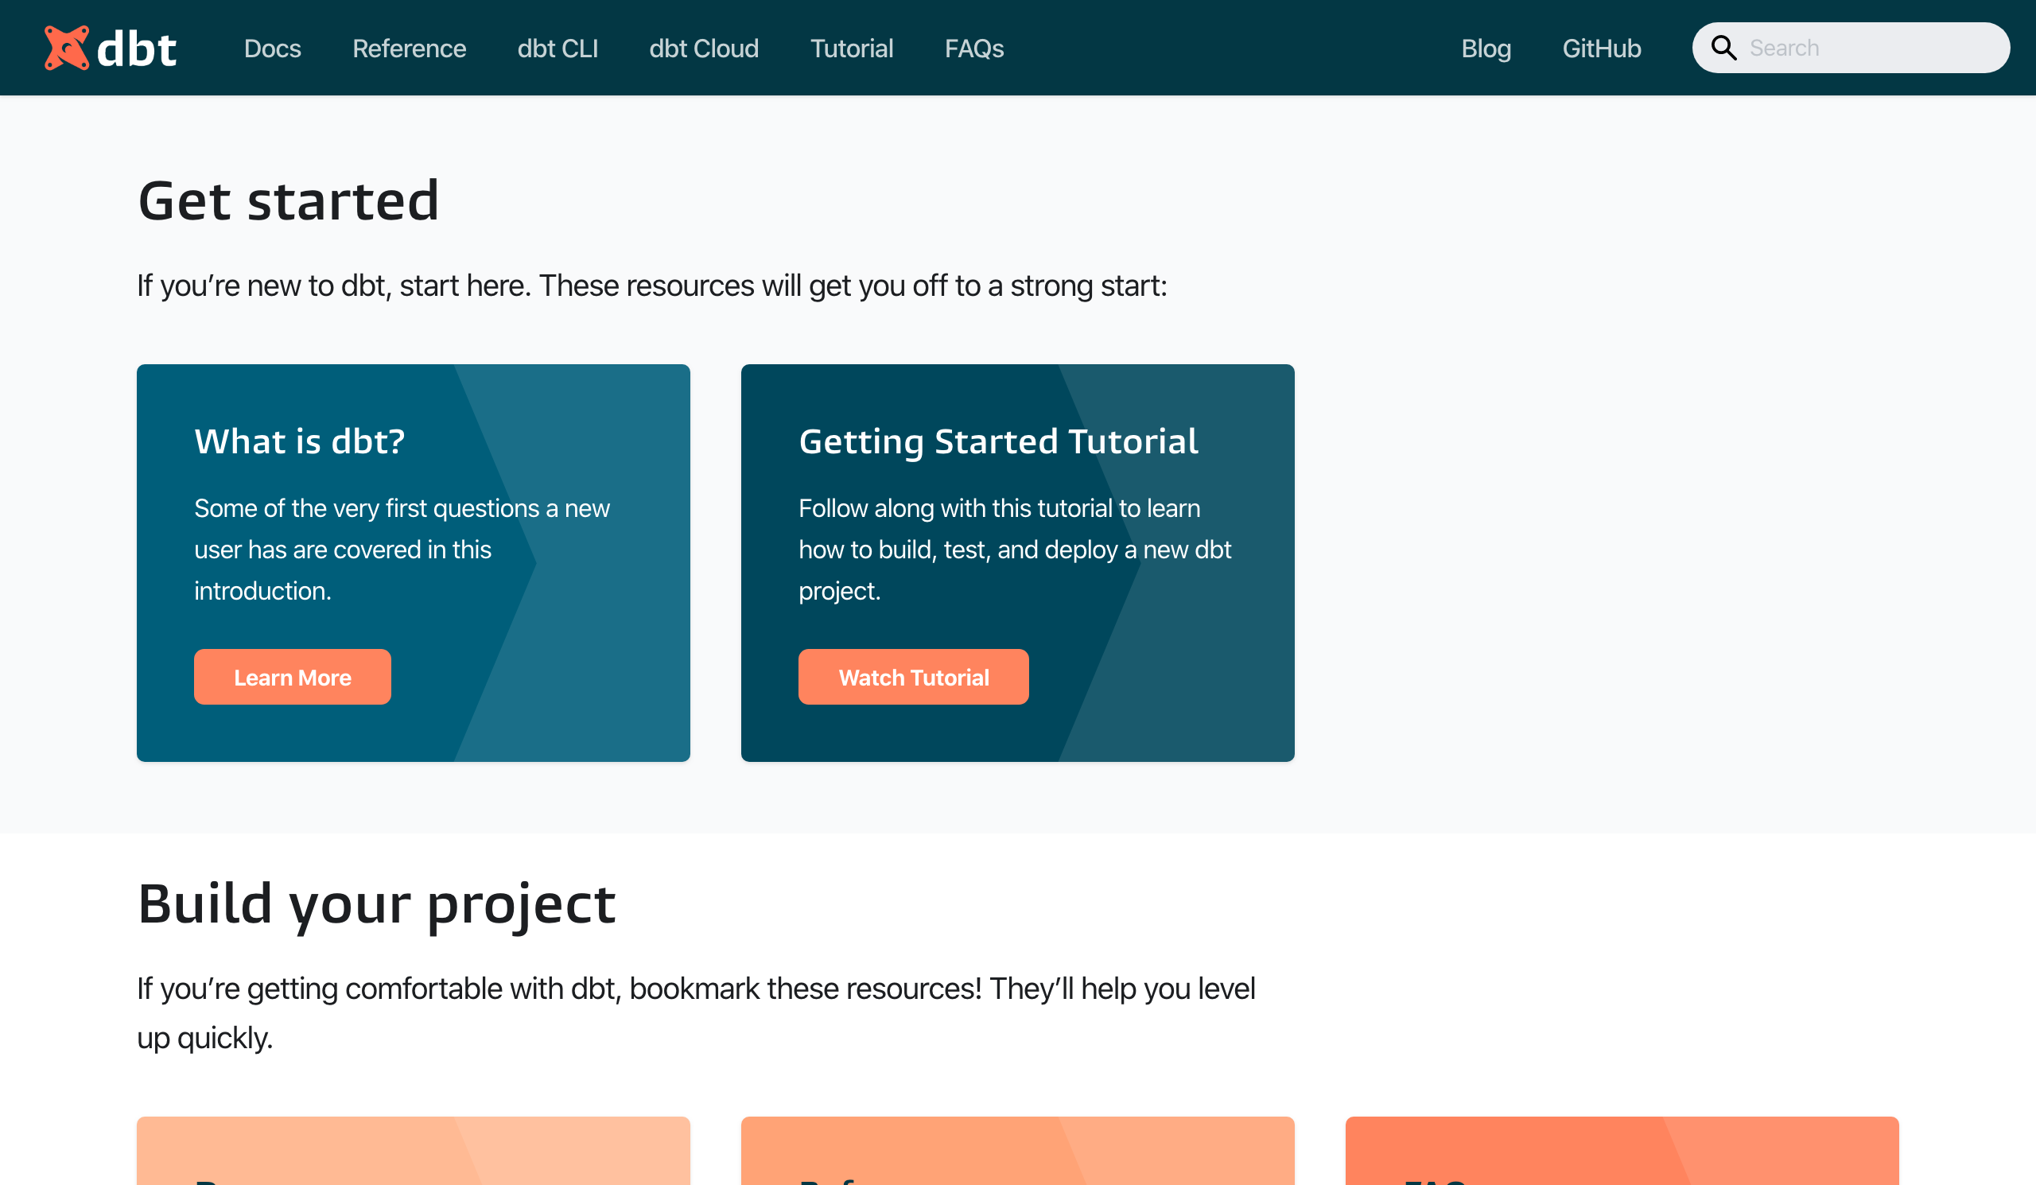This screenshot has width=2036, height=1185.
Task: Click the 'Get started' heading
Action: tap(289, 200)
